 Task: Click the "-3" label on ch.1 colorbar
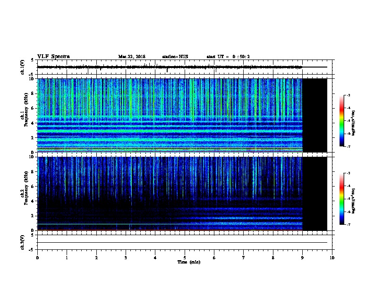click(348, 95)
